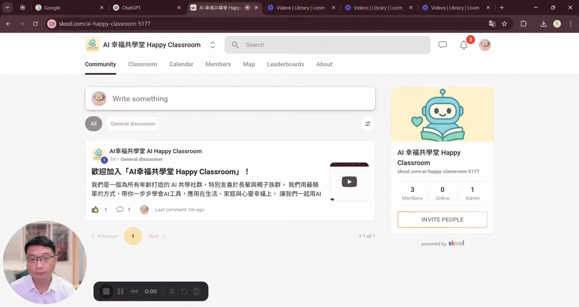
Task: Open the powered by skool link
Action: 442,243
